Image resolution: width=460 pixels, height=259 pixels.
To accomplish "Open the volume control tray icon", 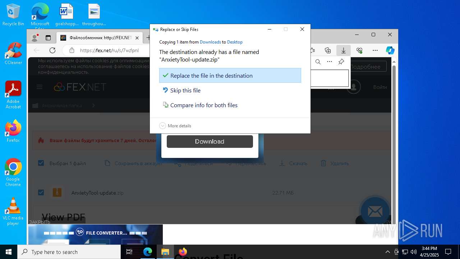I will pos(414,252).
